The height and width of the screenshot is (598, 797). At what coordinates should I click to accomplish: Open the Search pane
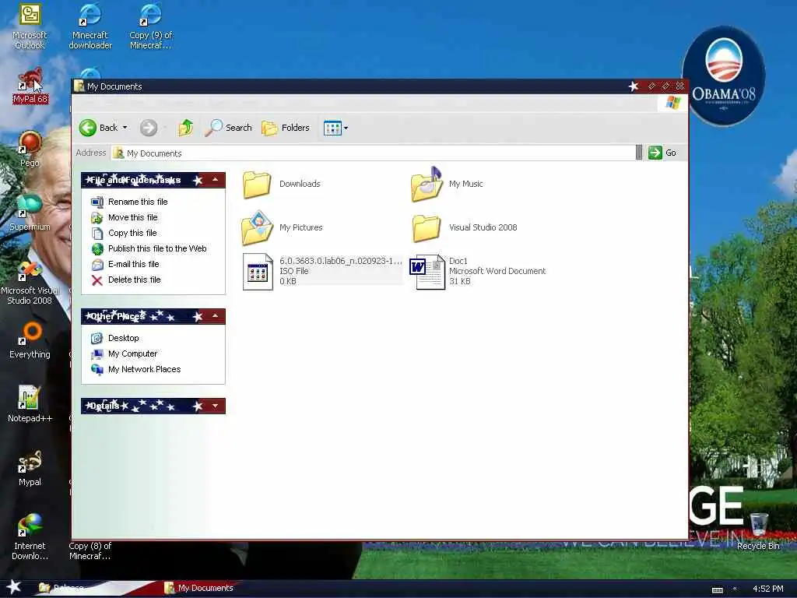(229, 128)
